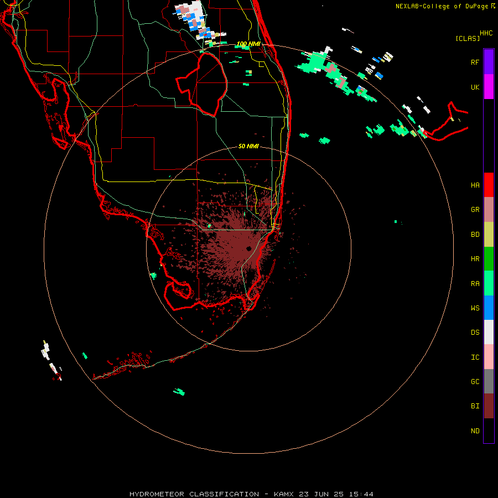
Task: Click the UK legend label
Action: (475, 87)
